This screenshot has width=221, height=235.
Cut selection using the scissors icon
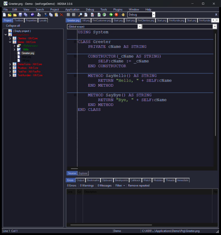point(46,15)
